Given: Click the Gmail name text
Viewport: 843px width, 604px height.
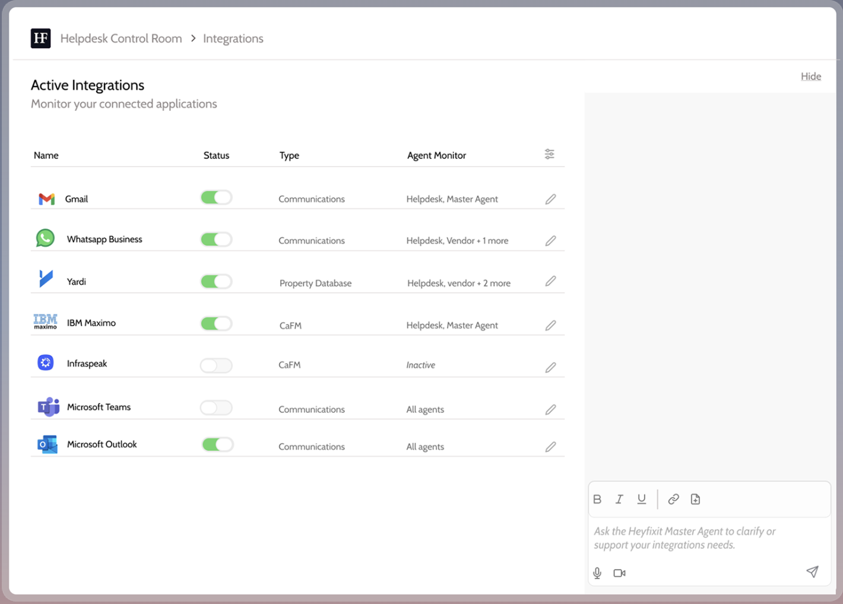Looking at the screenshot, I should (76, 199).
